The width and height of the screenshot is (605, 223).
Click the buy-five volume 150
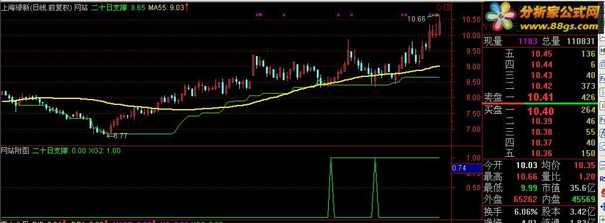coord(589,153)
